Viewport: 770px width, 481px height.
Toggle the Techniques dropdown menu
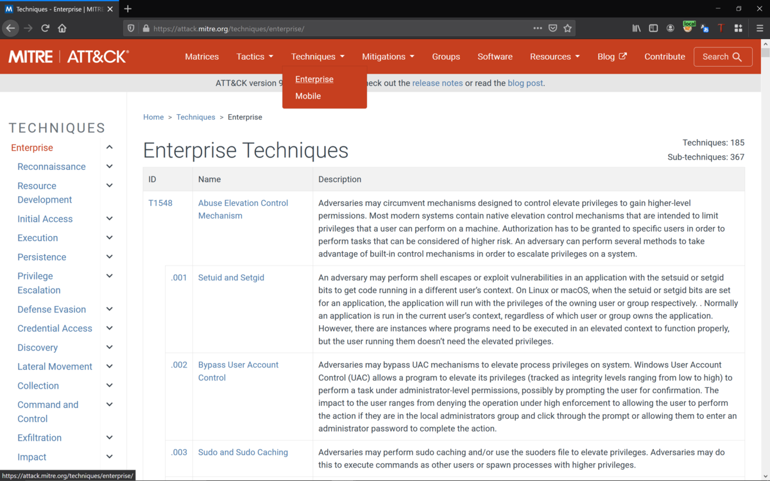[318, 56]
